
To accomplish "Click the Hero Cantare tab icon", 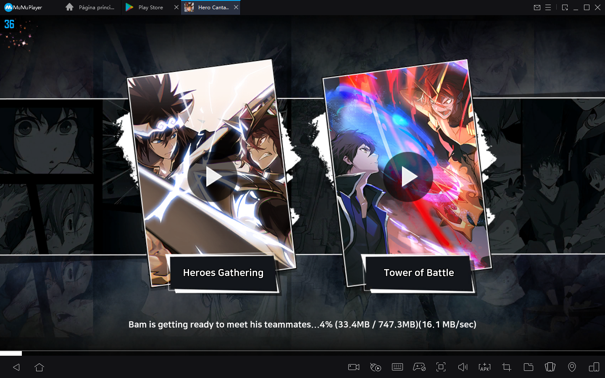I will (x=189, y=7).
